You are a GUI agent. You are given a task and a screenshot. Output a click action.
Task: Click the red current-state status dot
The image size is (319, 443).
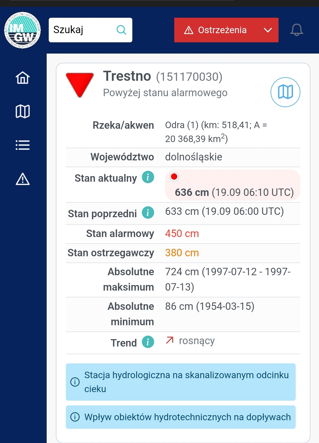[174, 177]
